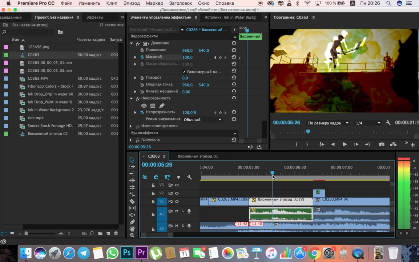This screenshot has width=419, height=262.
Task: Create new bin in Project panel
Action: [x=100, y=233]
